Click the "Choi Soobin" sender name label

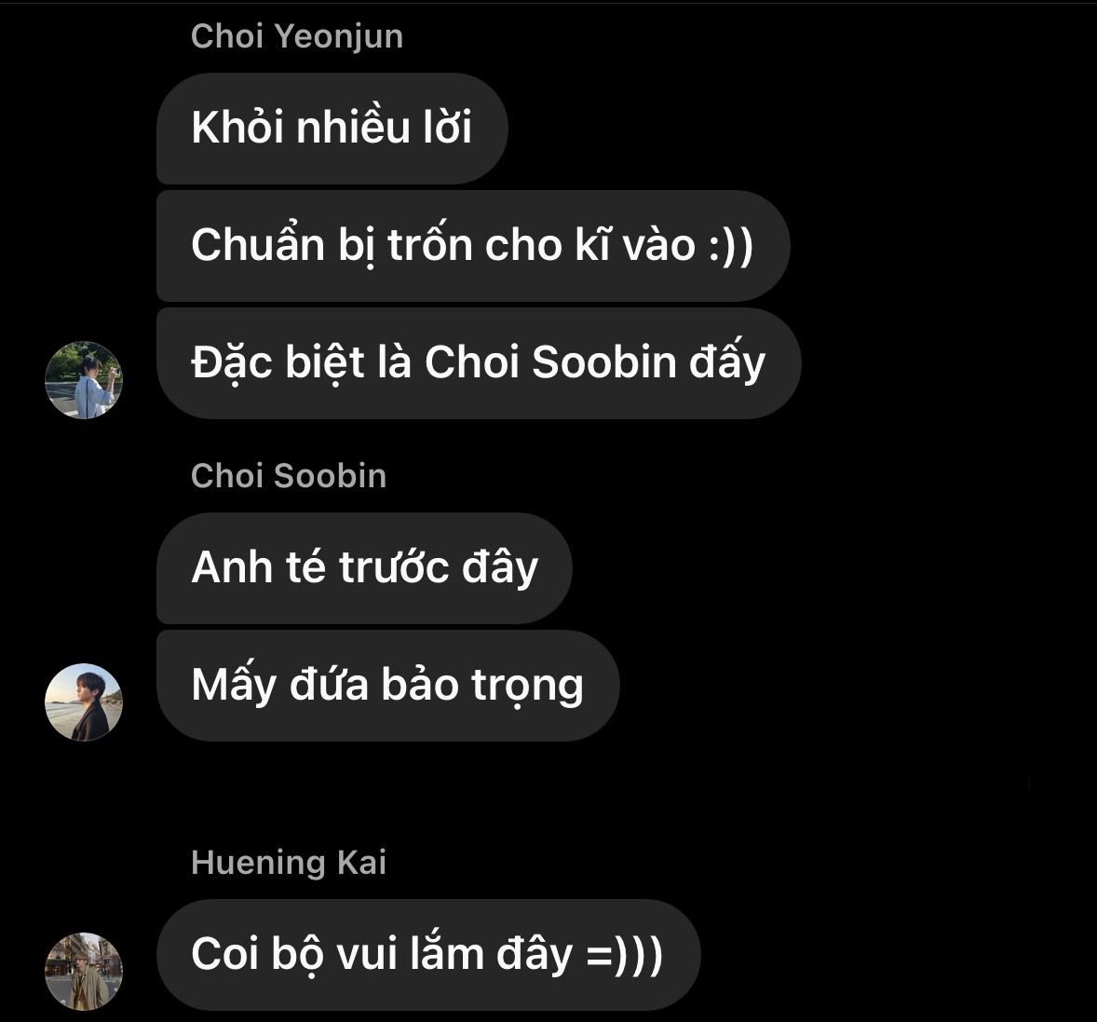point(289,476)
